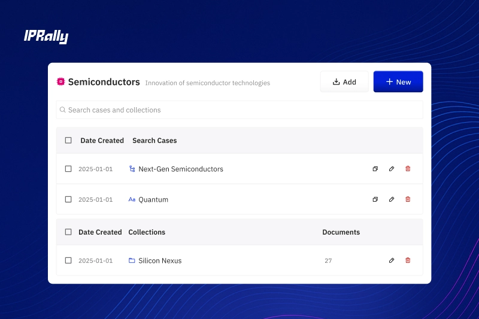Click the graph icon beside Next-Gen Semiconductors
479x319 pixels.
click(132, 169)
